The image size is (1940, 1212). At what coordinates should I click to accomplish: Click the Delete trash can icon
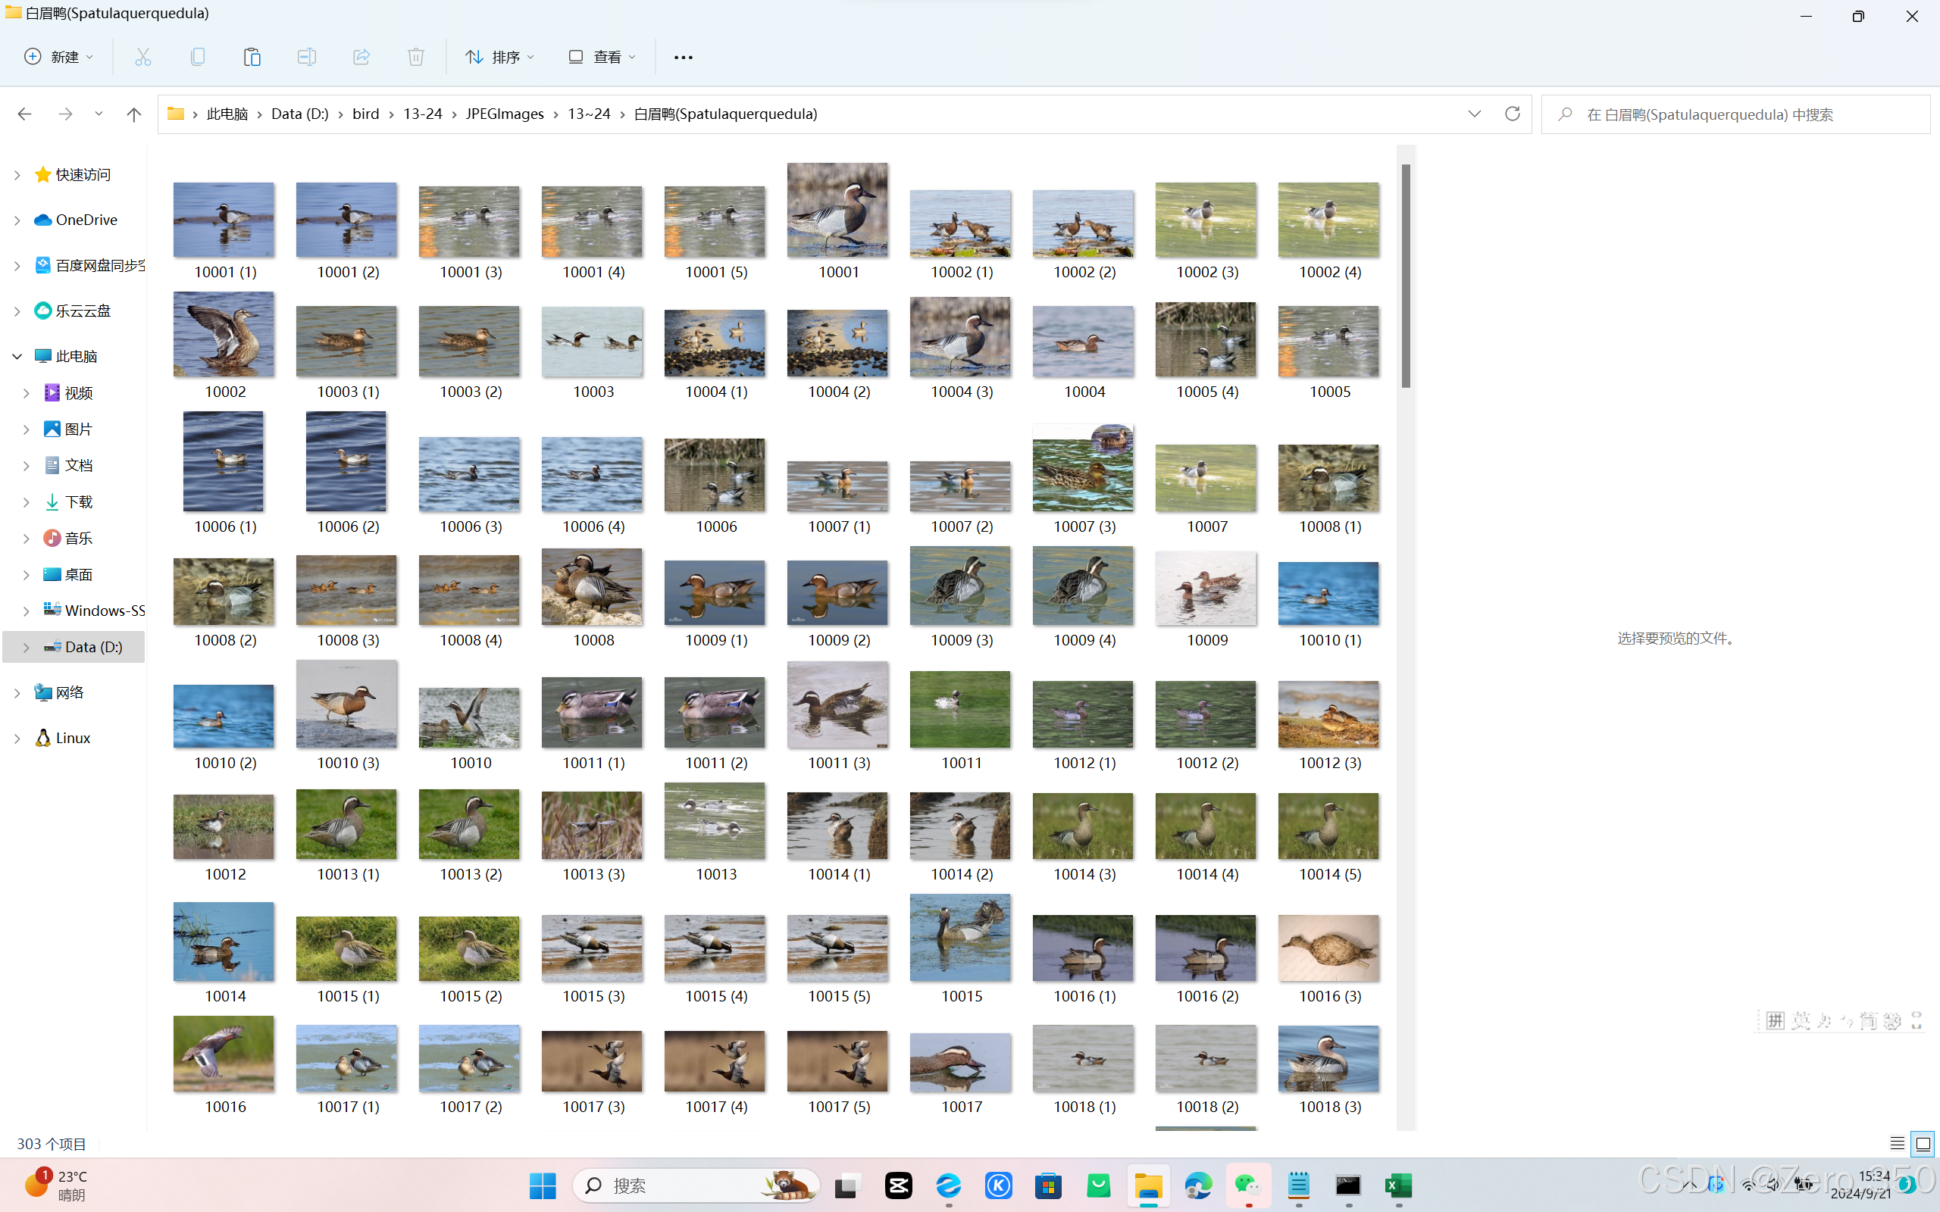point(415,57)
